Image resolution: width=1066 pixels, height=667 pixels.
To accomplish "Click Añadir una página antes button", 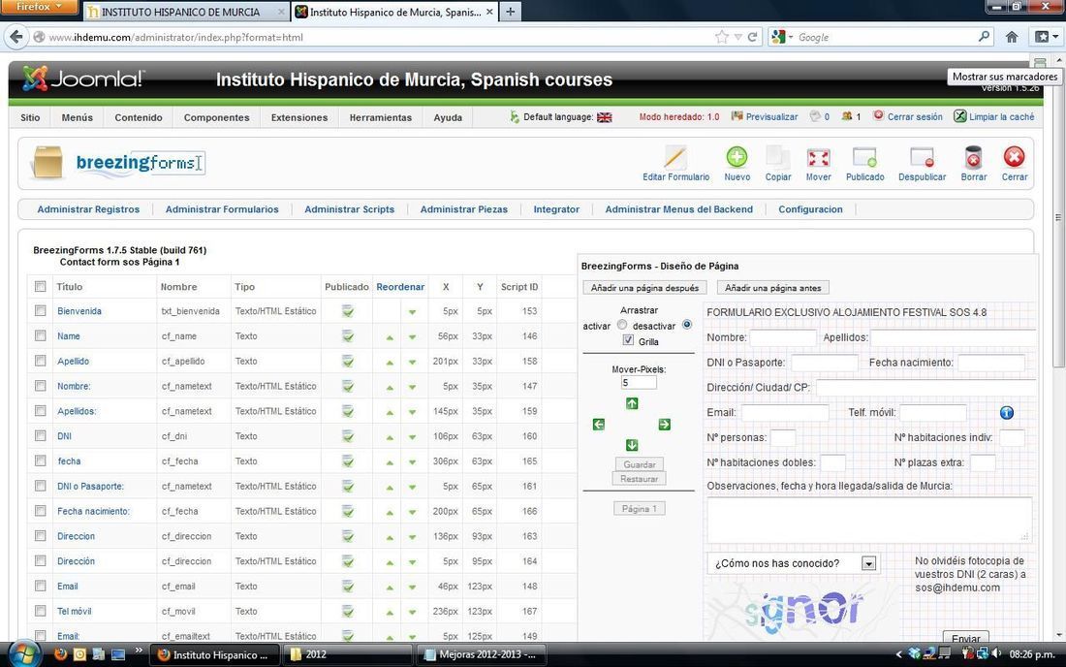I will (773, 288).
